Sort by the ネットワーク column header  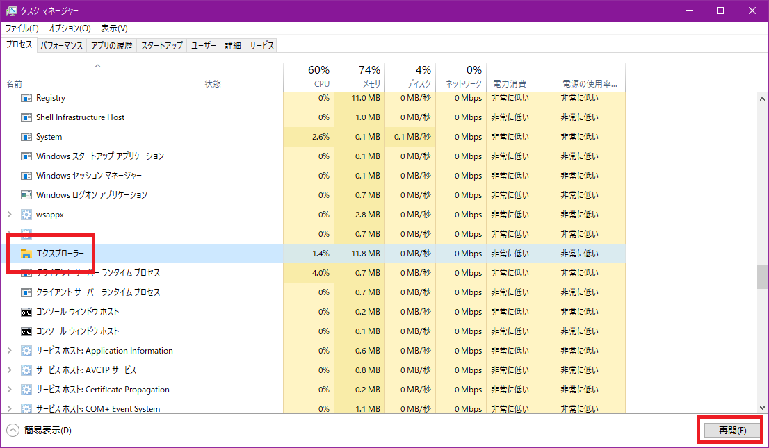[x=461, y=77]
